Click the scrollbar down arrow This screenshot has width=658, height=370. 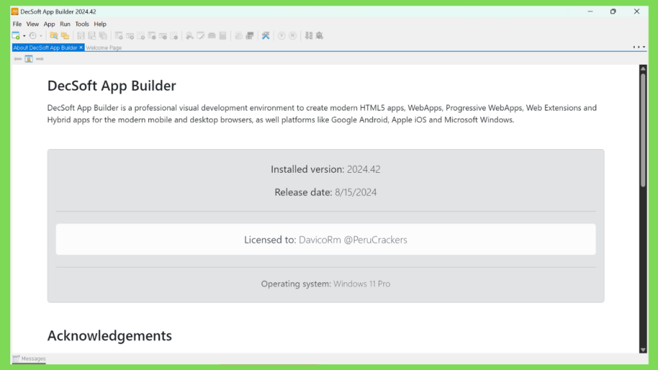[643, 349]
